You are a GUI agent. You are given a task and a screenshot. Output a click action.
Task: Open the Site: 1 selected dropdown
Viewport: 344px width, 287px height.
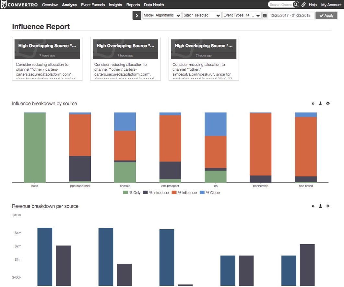(202, 15)
